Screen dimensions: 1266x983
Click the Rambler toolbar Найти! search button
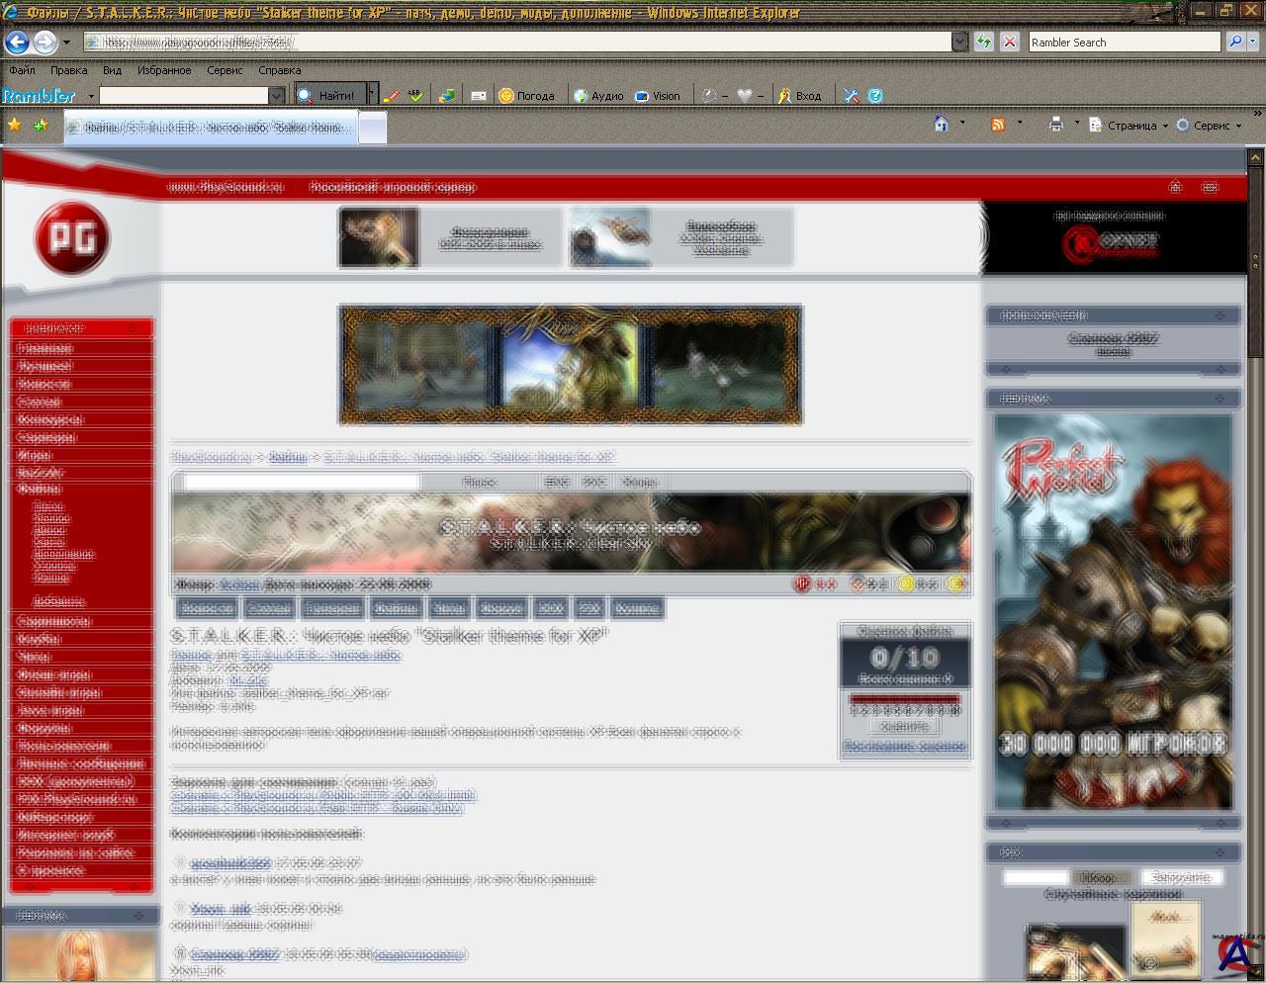(328, 96)
